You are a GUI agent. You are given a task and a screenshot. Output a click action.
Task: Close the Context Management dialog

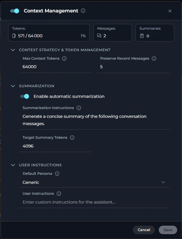170,11
